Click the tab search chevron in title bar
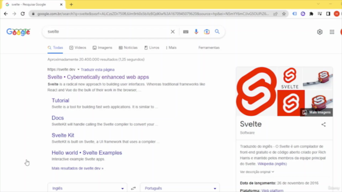This screenshot has width=342, height=192. 318,4
